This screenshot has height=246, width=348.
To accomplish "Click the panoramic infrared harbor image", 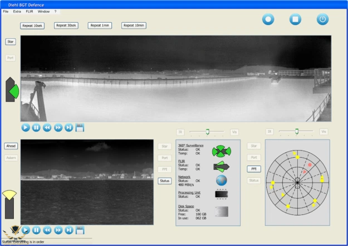I will pyautogui.click(x=176, y=78).
